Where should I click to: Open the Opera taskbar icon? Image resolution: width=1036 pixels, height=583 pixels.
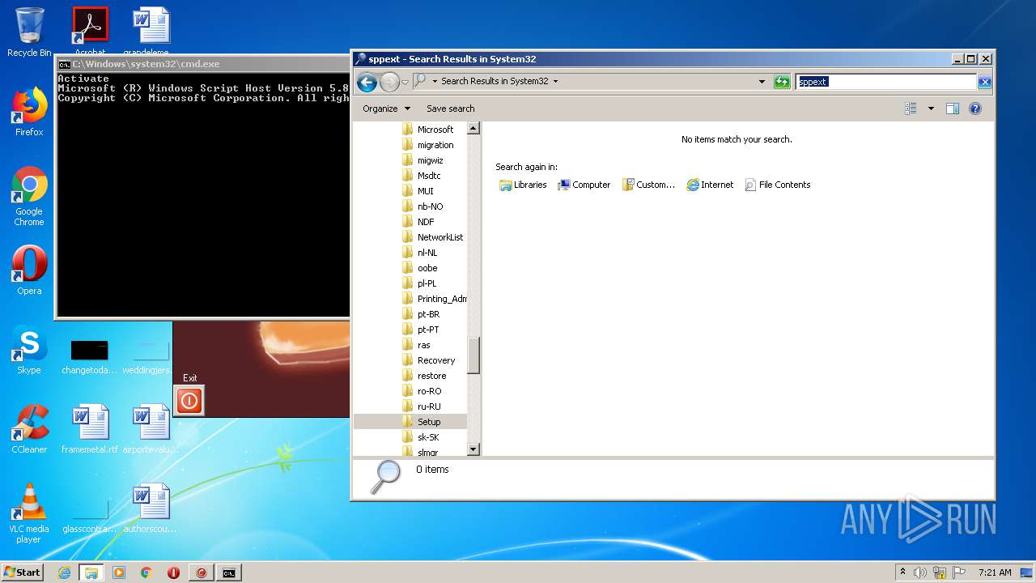pyautogui.click(x=173, y=572)
